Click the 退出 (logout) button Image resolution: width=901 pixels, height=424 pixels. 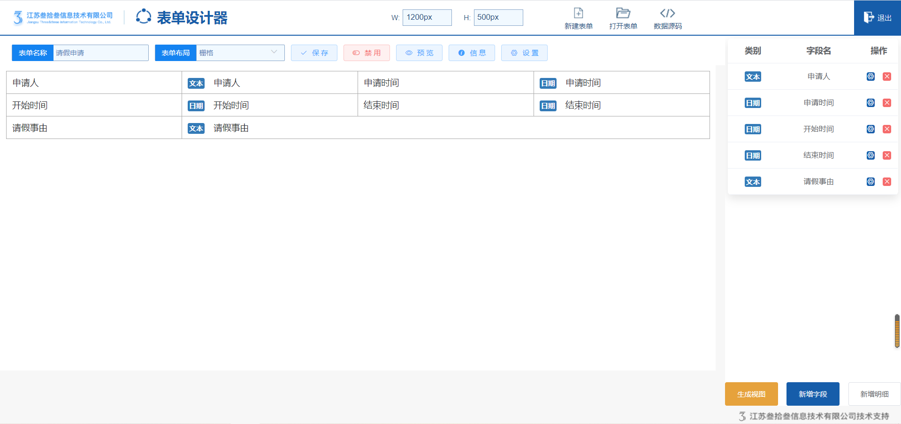pyautogui.click(x=877, y=18)
